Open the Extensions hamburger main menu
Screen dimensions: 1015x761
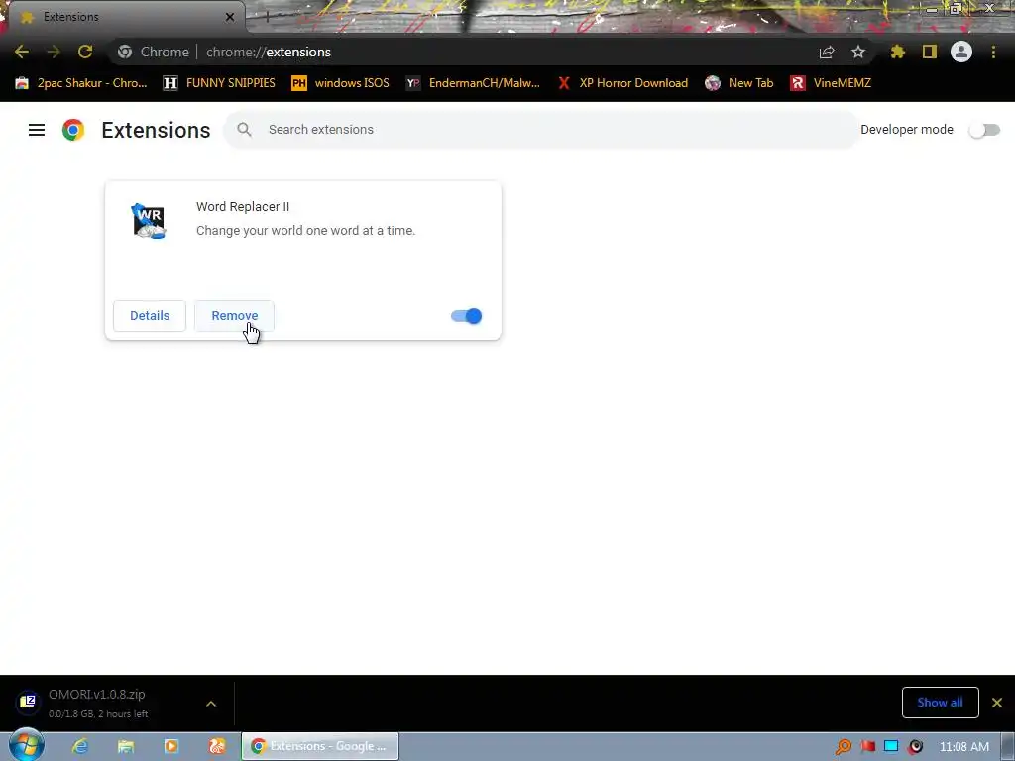[x=37, y=130]
